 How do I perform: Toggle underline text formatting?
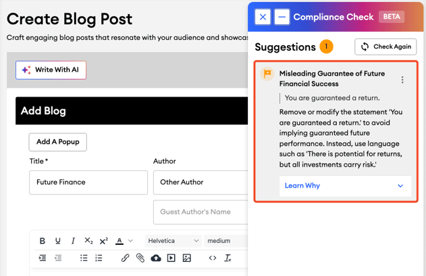click(x=57, y=241)
